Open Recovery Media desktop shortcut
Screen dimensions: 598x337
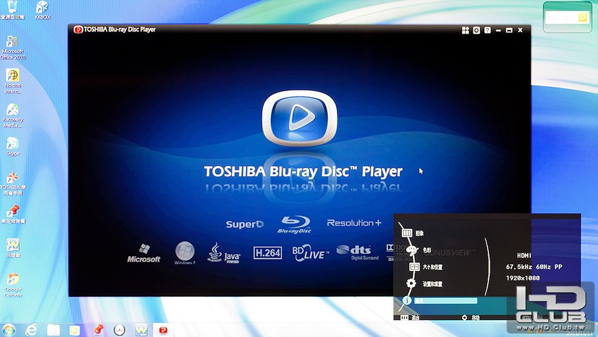tap(12, 115)
